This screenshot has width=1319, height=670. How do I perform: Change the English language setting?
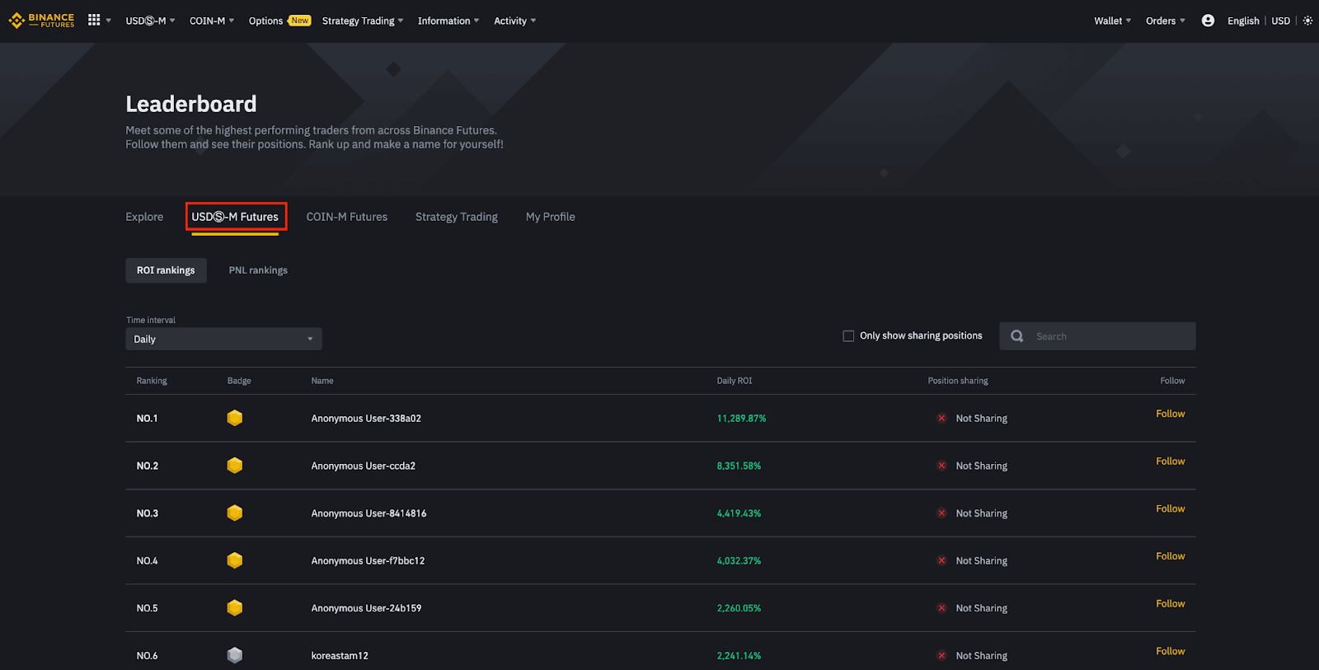click(x=1243, y=21)
